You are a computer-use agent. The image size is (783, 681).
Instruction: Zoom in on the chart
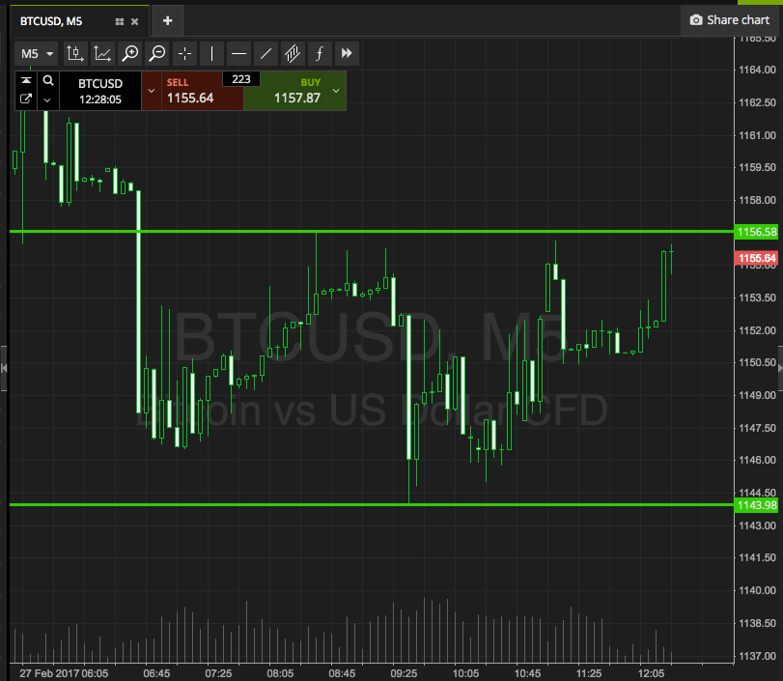click(x=130, y=53)
